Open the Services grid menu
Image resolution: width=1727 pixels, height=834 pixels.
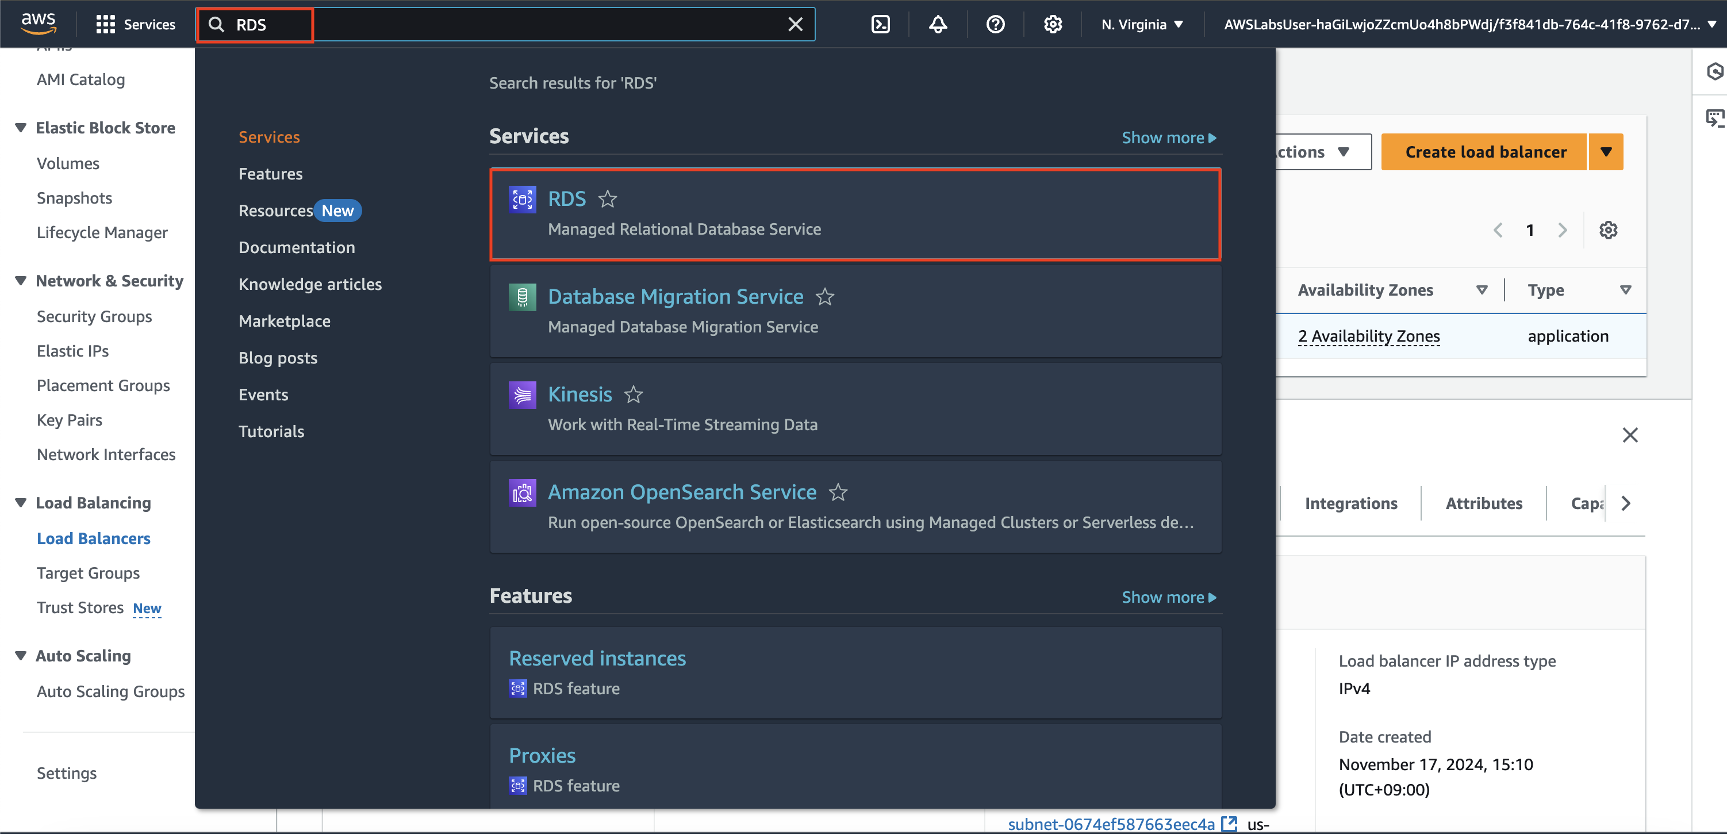(136, 25)
